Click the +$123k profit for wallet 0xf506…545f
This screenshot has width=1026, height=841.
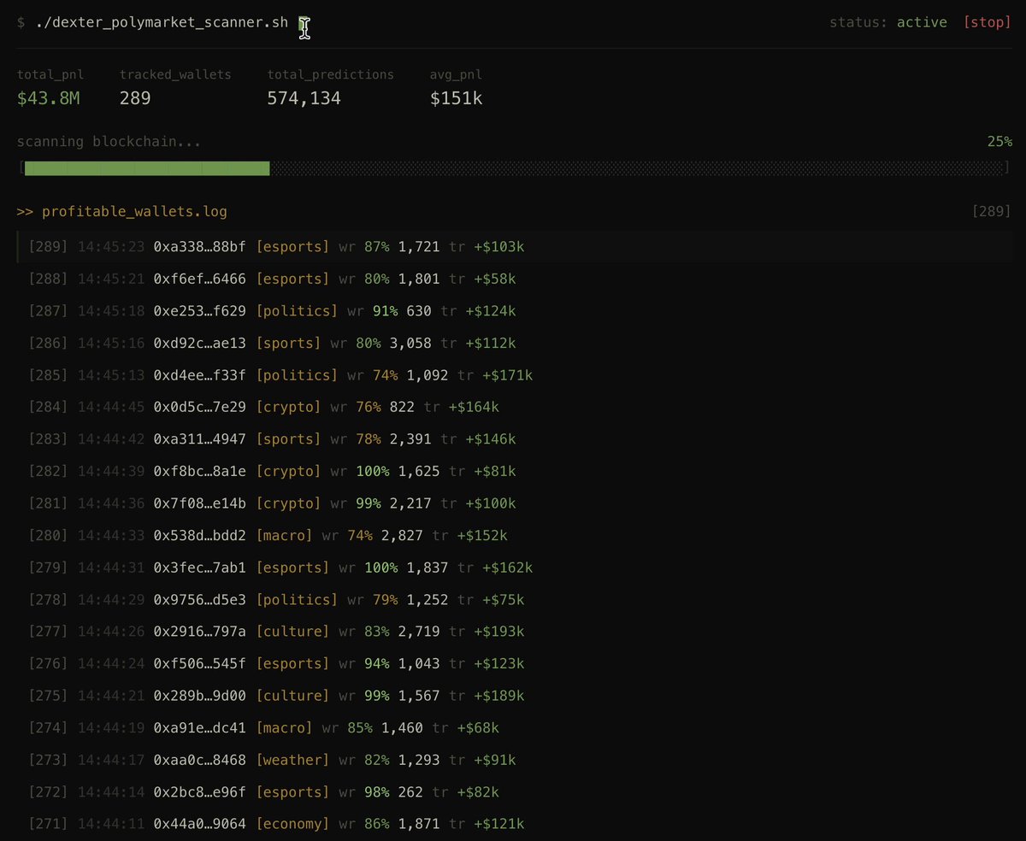[x=499, y=664]
